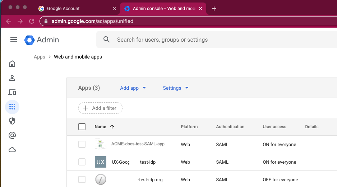Screen dimensions: 337x187
Task: Click Name column header
Action: 100,127
